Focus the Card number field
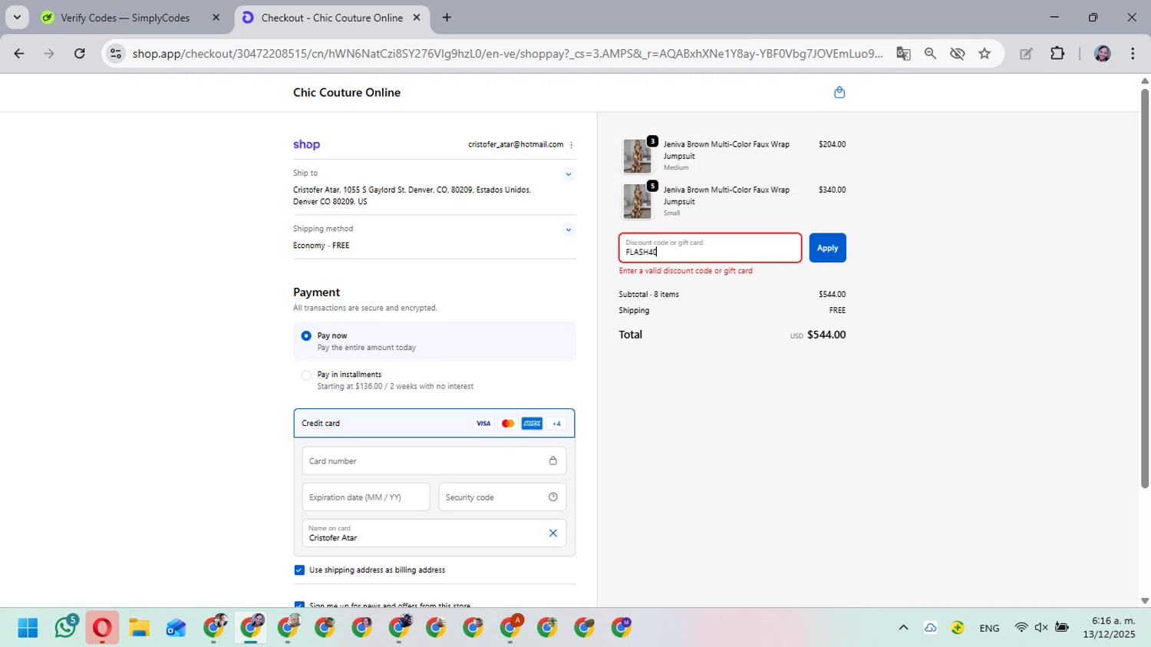This screenshot has width=1151, height=647. pyautogui.click(x=434, y=460)
